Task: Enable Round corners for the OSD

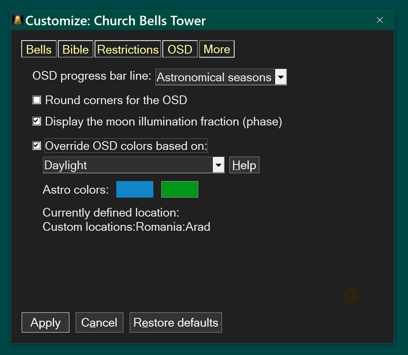Action: [x=37, y=100]
